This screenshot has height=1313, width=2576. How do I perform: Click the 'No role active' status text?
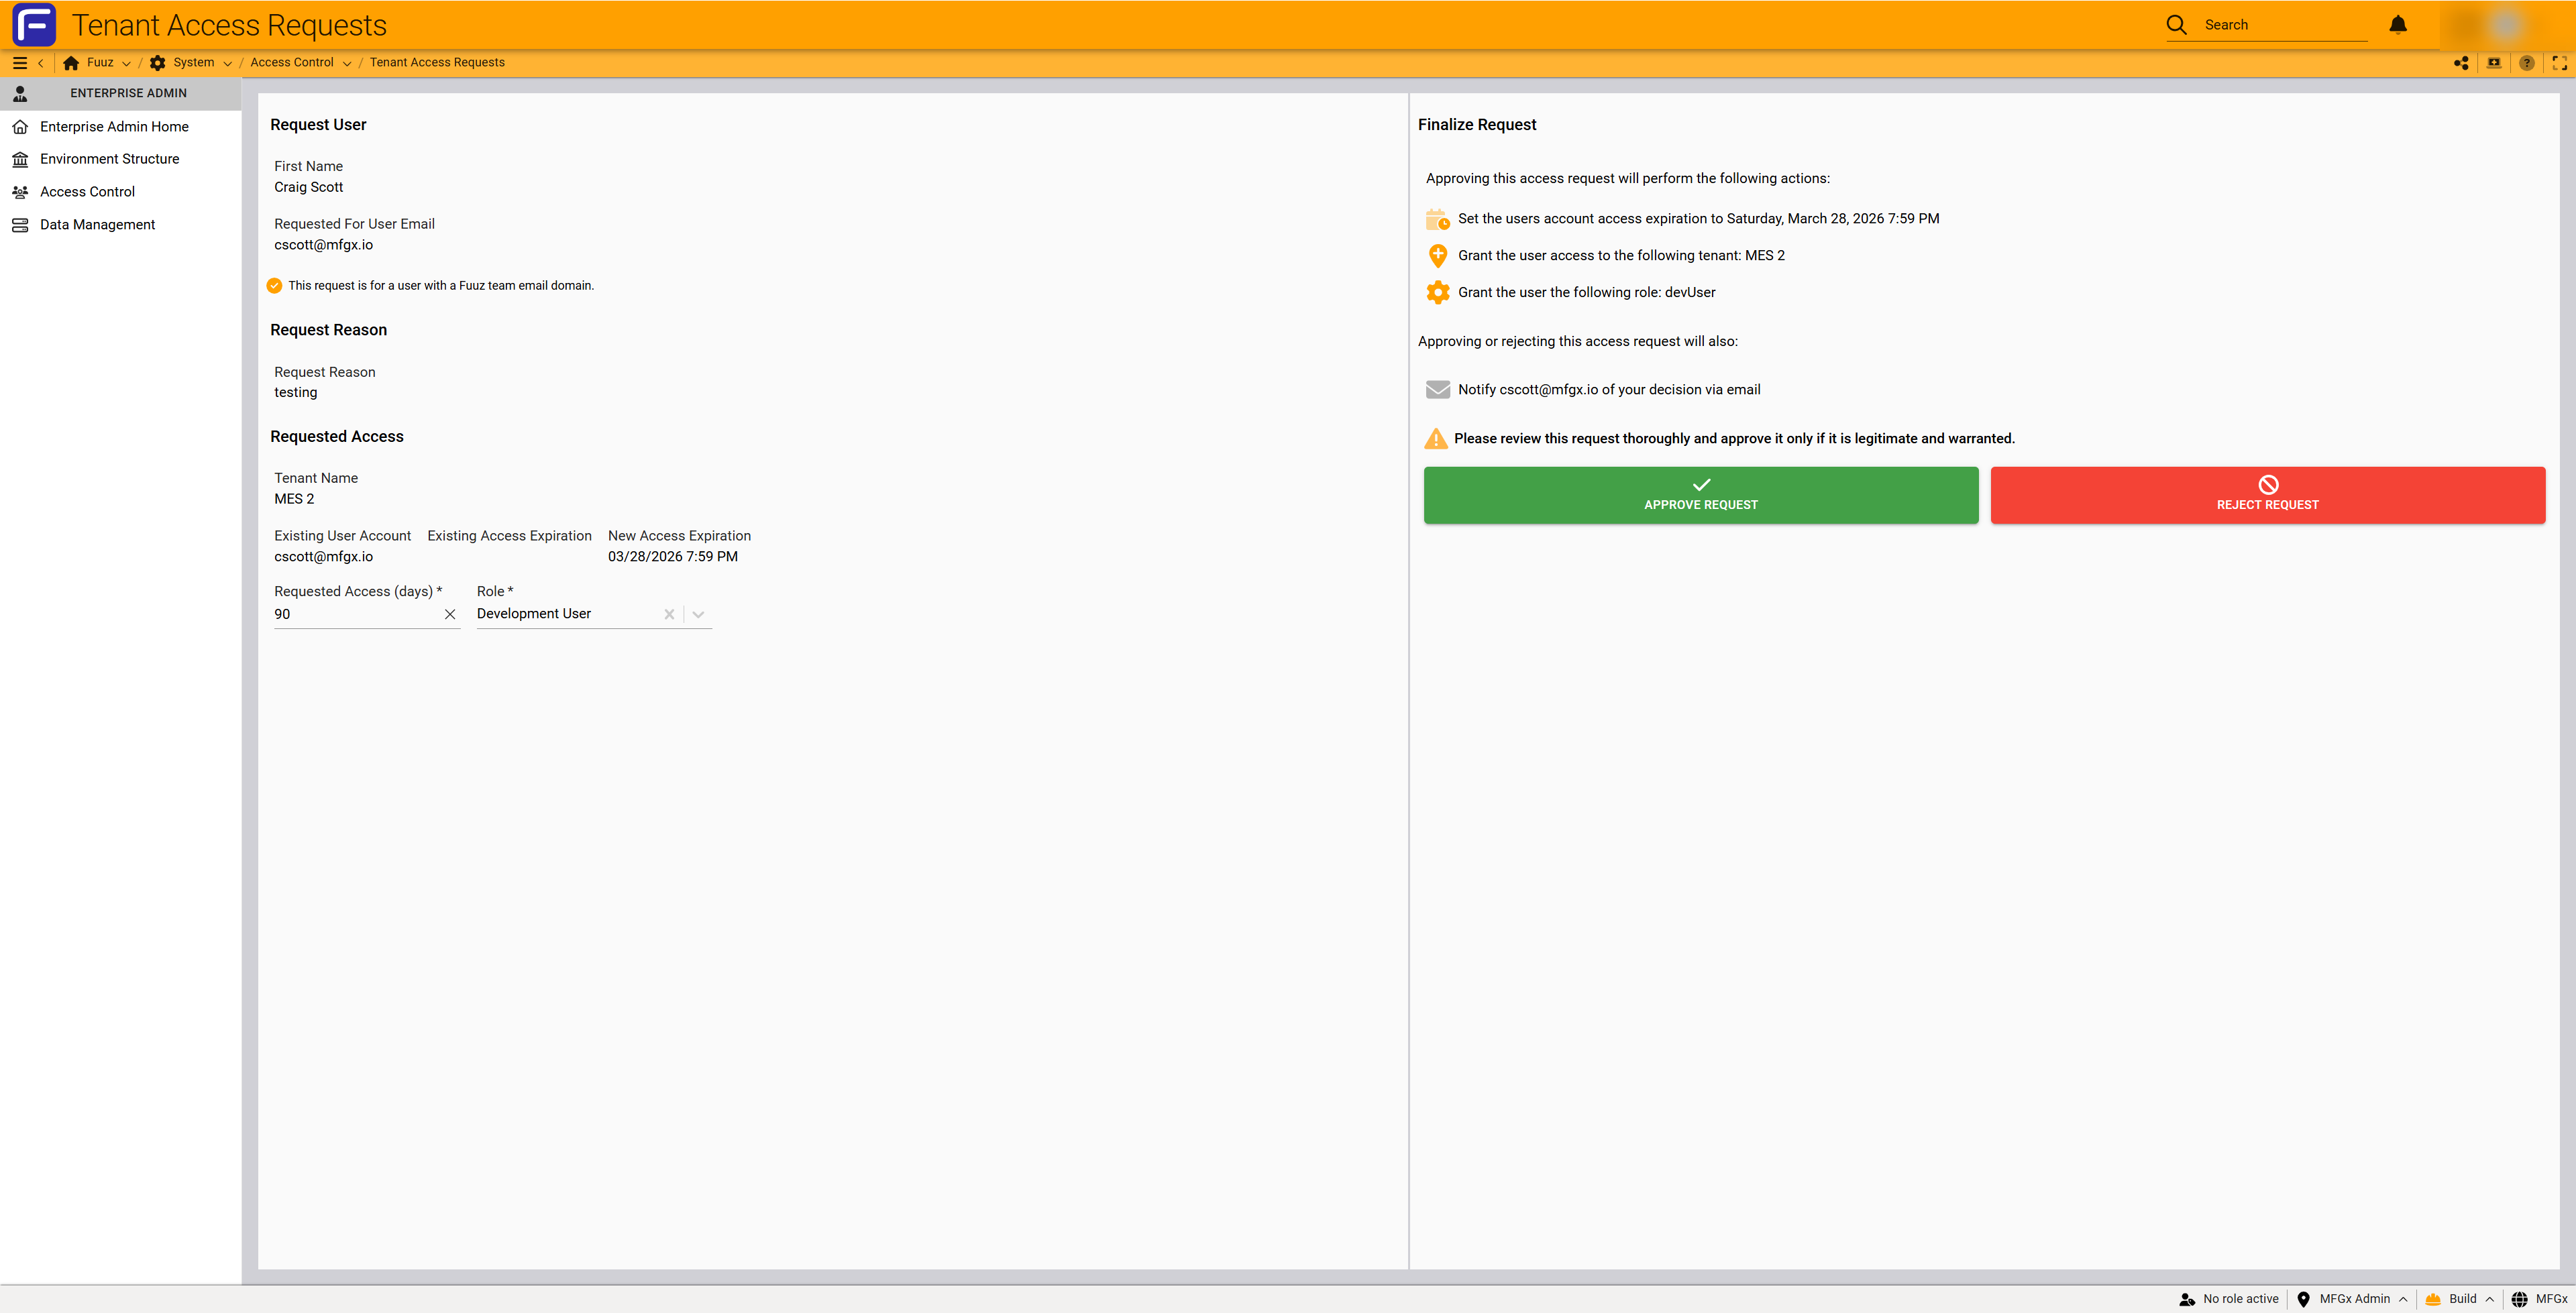2240,1299
